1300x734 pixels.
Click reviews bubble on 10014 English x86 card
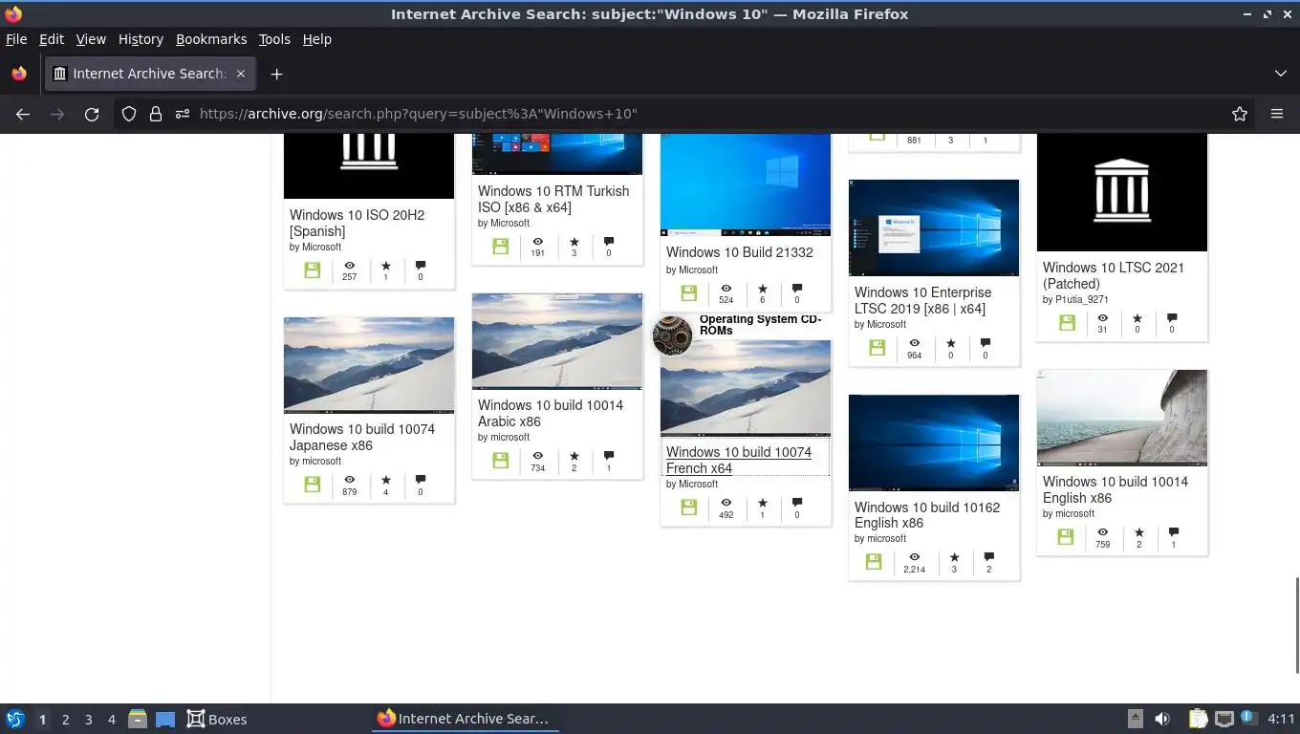coord(1174,531)
